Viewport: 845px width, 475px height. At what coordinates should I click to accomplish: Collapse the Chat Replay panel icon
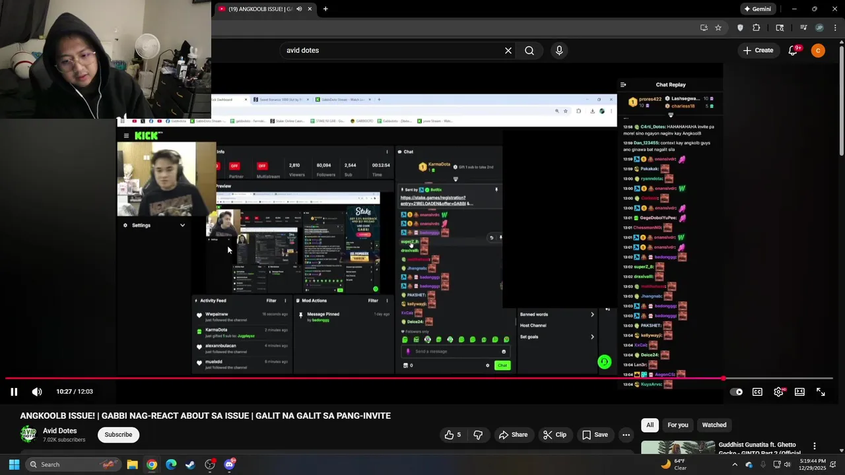pyautogui.click(x=623, y=84)
